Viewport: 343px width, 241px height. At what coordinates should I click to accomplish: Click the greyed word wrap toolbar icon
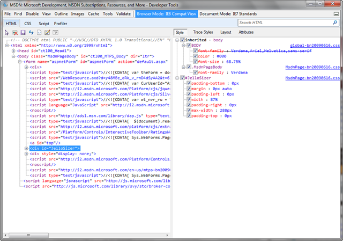pyautogui.click(x=56, y=33)
